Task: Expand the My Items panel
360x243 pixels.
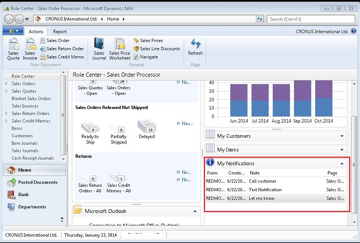Action: coord(341,149)
